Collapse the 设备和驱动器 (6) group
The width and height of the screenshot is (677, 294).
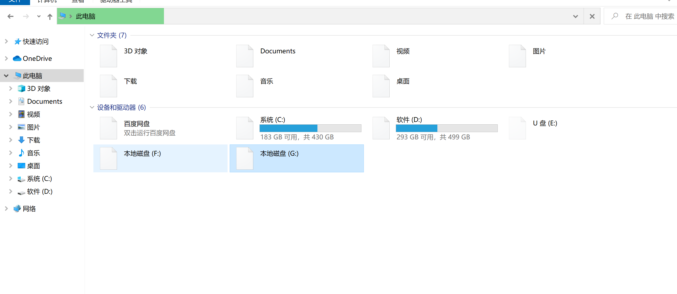[92, 107]
